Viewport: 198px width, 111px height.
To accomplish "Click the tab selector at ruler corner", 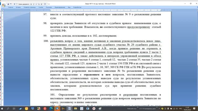I will 2,10.
